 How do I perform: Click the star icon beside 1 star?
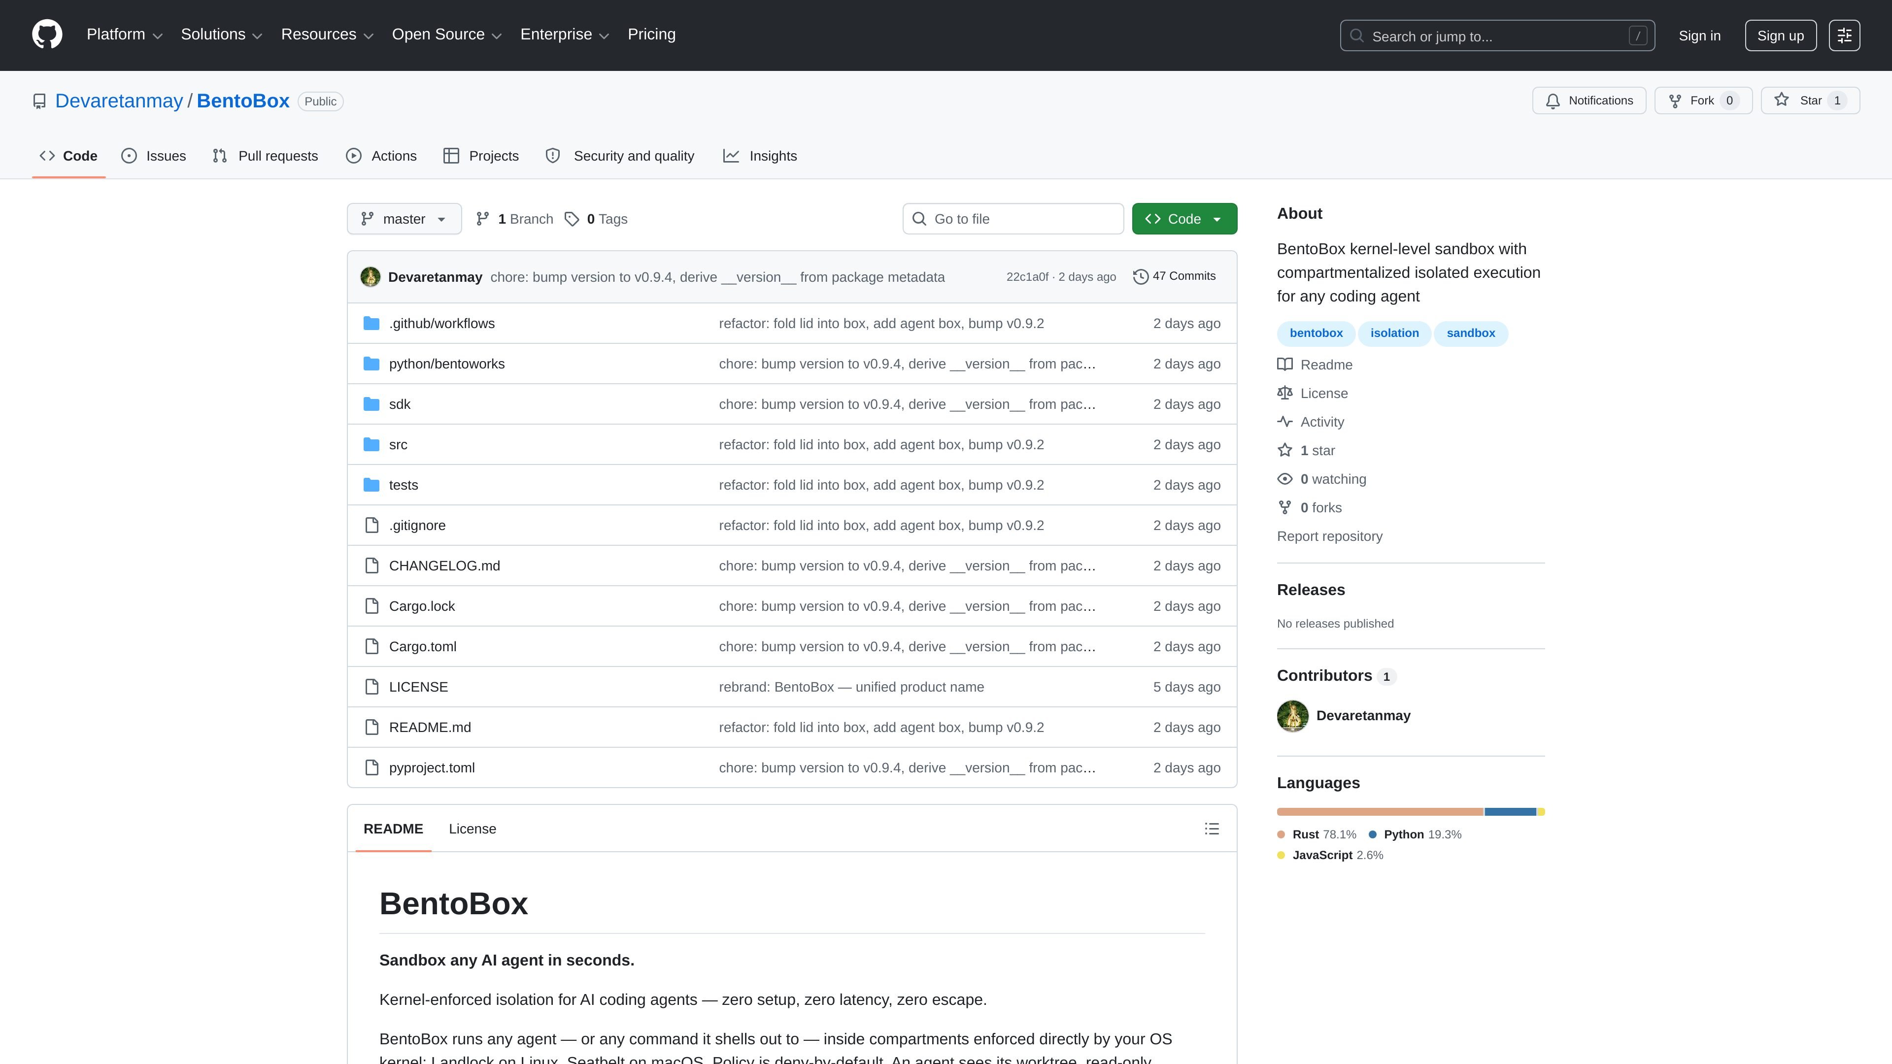(x=1284, y=450)
